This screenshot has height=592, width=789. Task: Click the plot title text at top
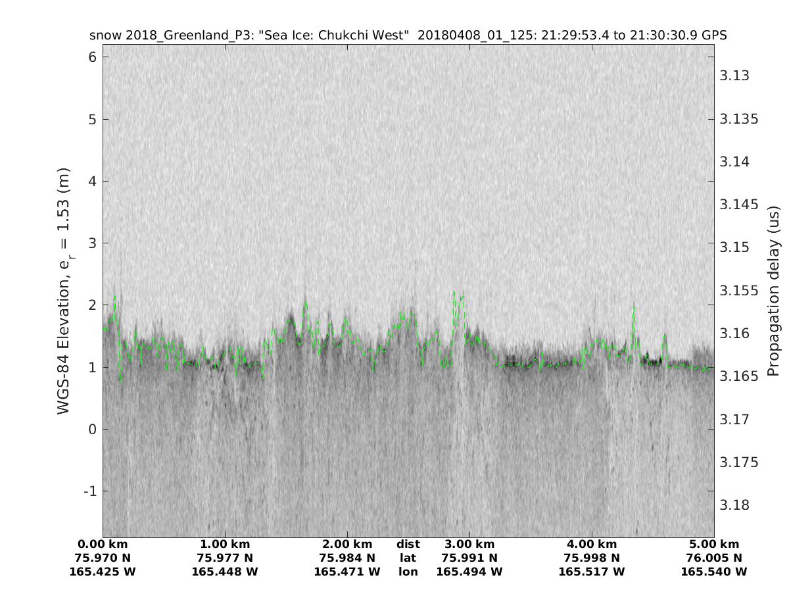click(408, 35)
